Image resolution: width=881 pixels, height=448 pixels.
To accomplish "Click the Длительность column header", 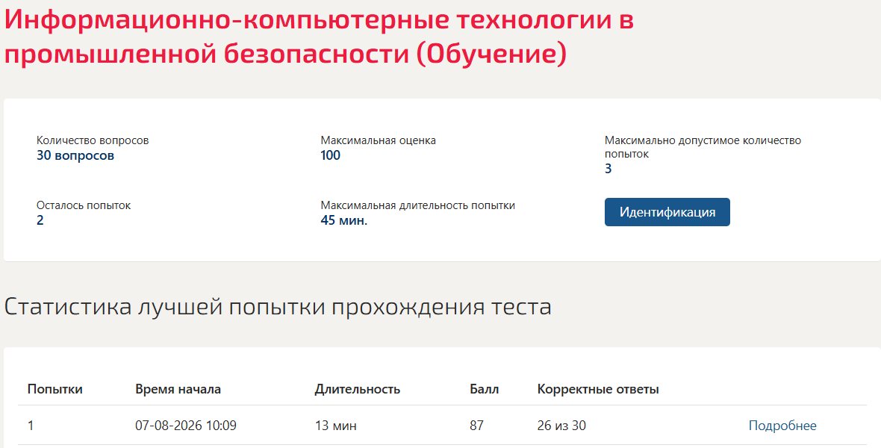I will point(358,389).
